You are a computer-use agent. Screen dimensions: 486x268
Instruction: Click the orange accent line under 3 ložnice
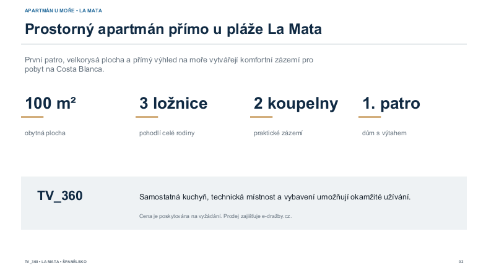pyautogui.click(x=147, y=117)
